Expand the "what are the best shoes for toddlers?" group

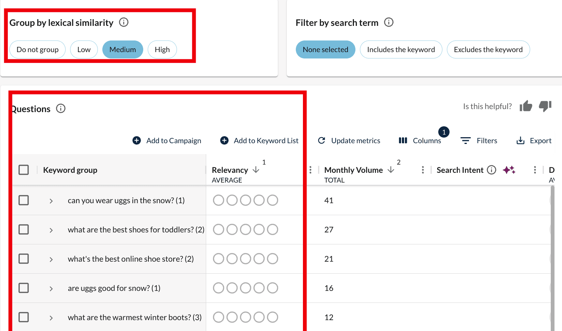(x=51, y=230)
